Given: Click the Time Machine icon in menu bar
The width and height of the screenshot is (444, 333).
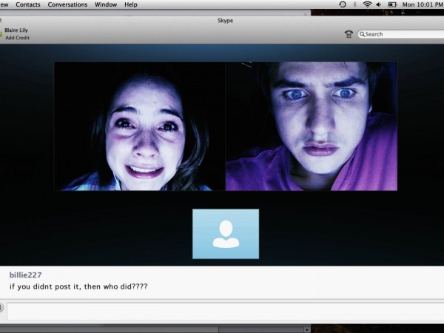Looking at the screenshot, I should coord(342,4).
